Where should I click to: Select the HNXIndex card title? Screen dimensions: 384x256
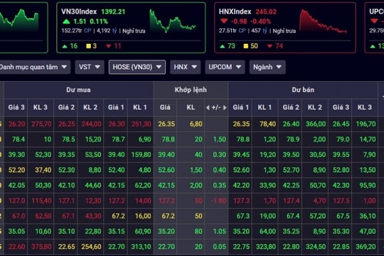pos(235,11)
